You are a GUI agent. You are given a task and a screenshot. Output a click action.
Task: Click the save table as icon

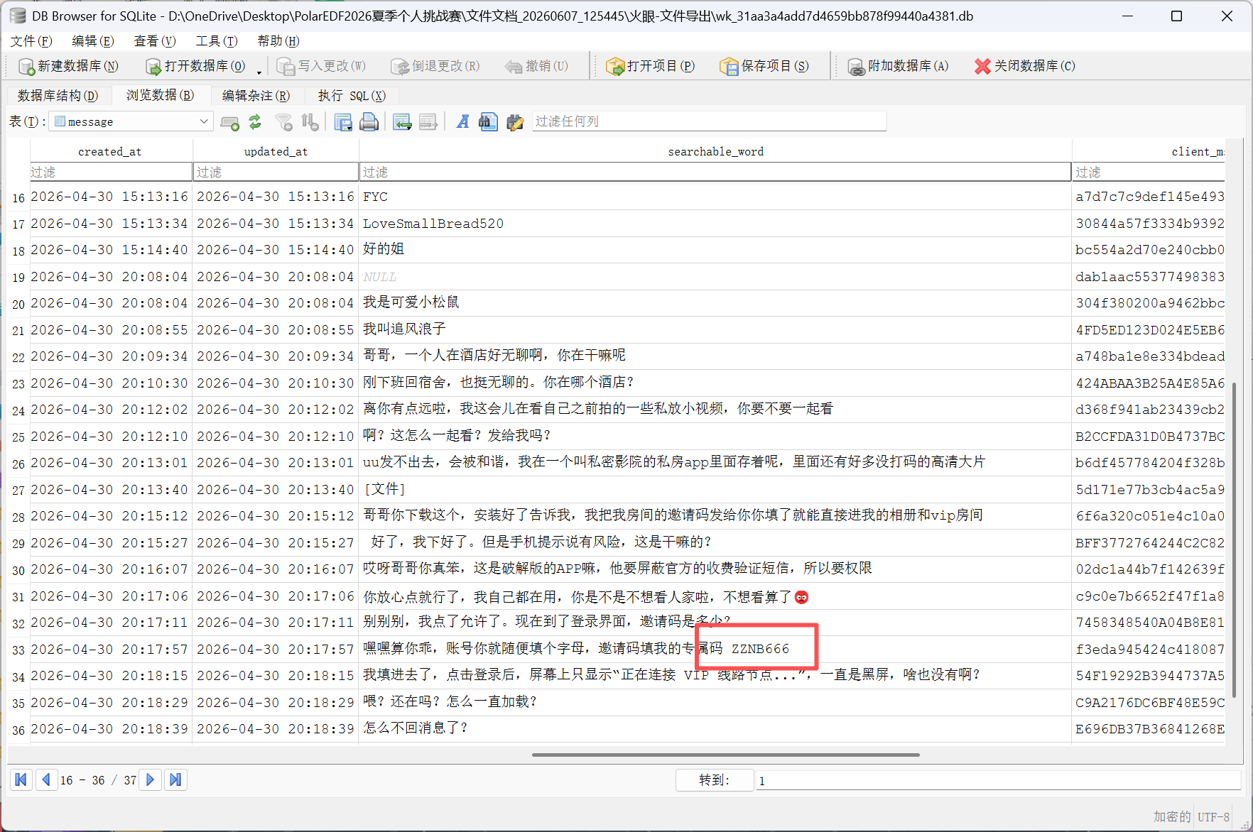click(x=343, y=122)
